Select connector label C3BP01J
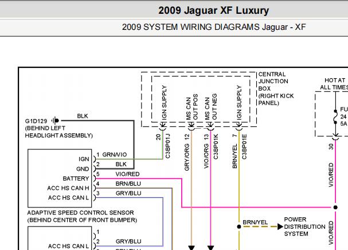Screen dimensions: 348x250 pyautogui.click(x=168, y=146)
